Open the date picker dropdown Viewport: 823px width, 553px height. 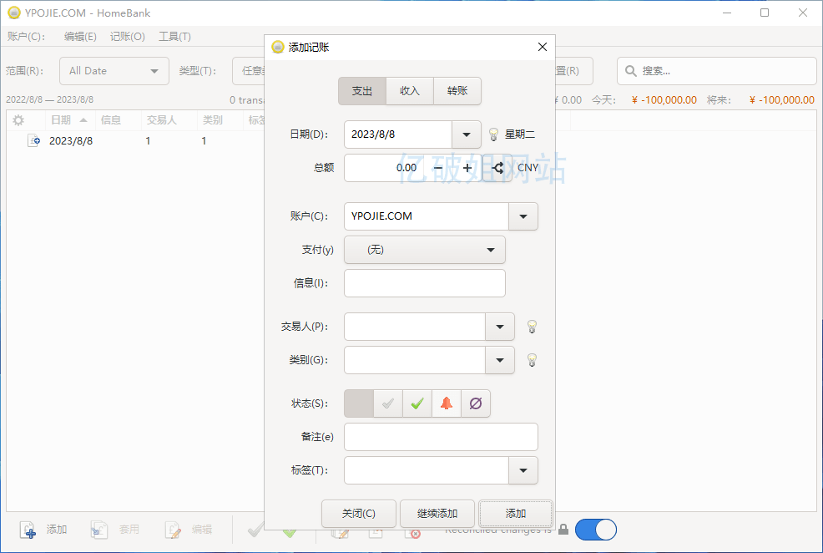click(x=467, y=134)
